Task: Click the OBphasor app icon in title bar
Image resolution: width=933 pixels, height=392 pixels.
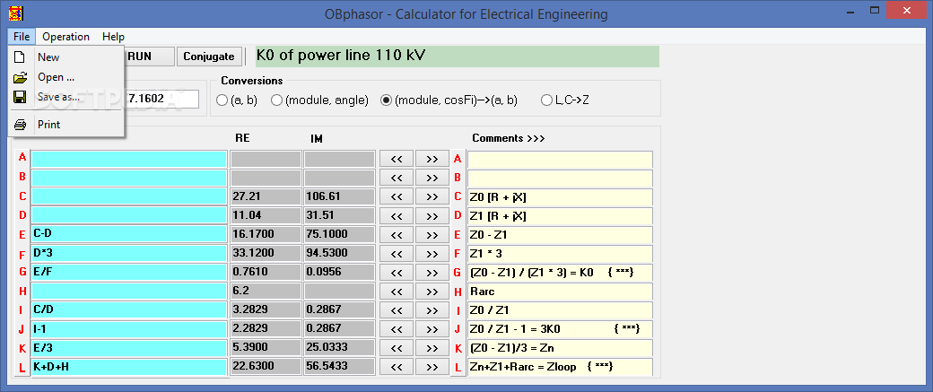Action: pos(15,13)
